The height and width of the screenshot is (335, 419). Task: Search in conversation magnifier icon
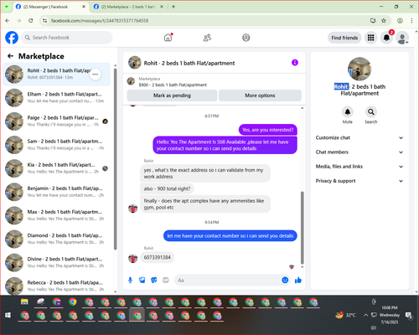click(x=371, y=112)
